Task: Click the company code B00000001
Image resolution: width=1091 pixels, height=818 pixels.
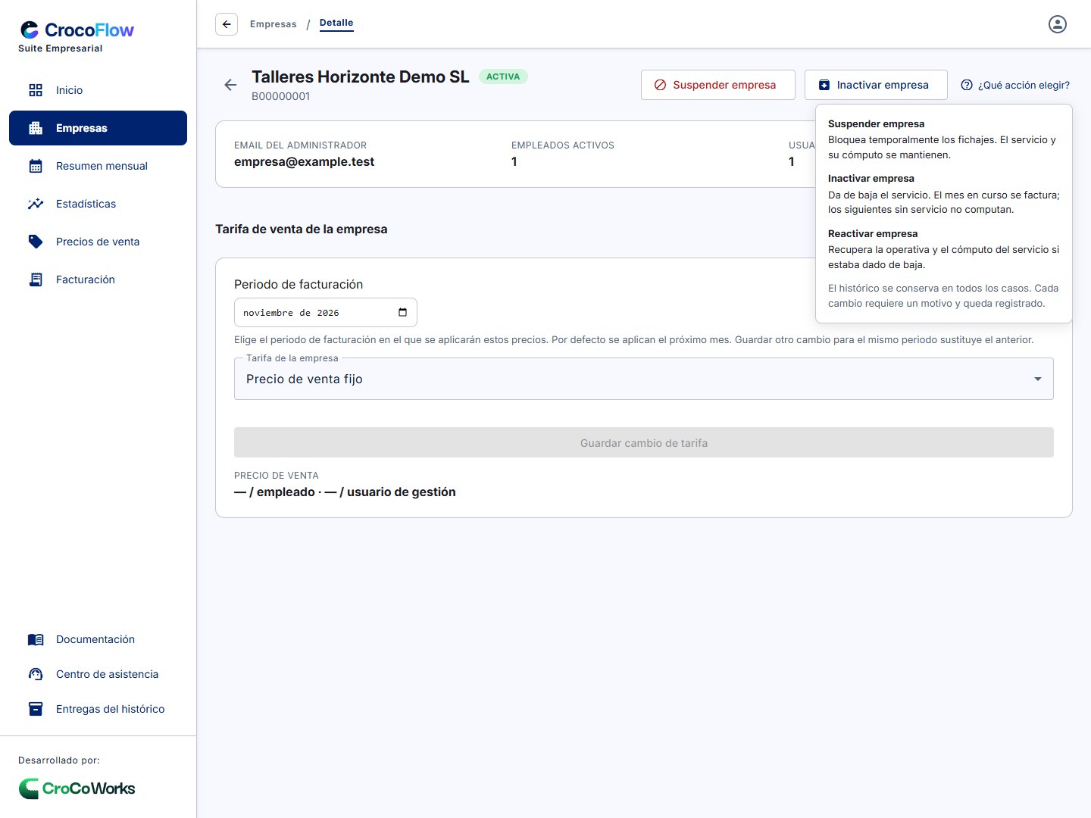Action: (x=281, y=96)
